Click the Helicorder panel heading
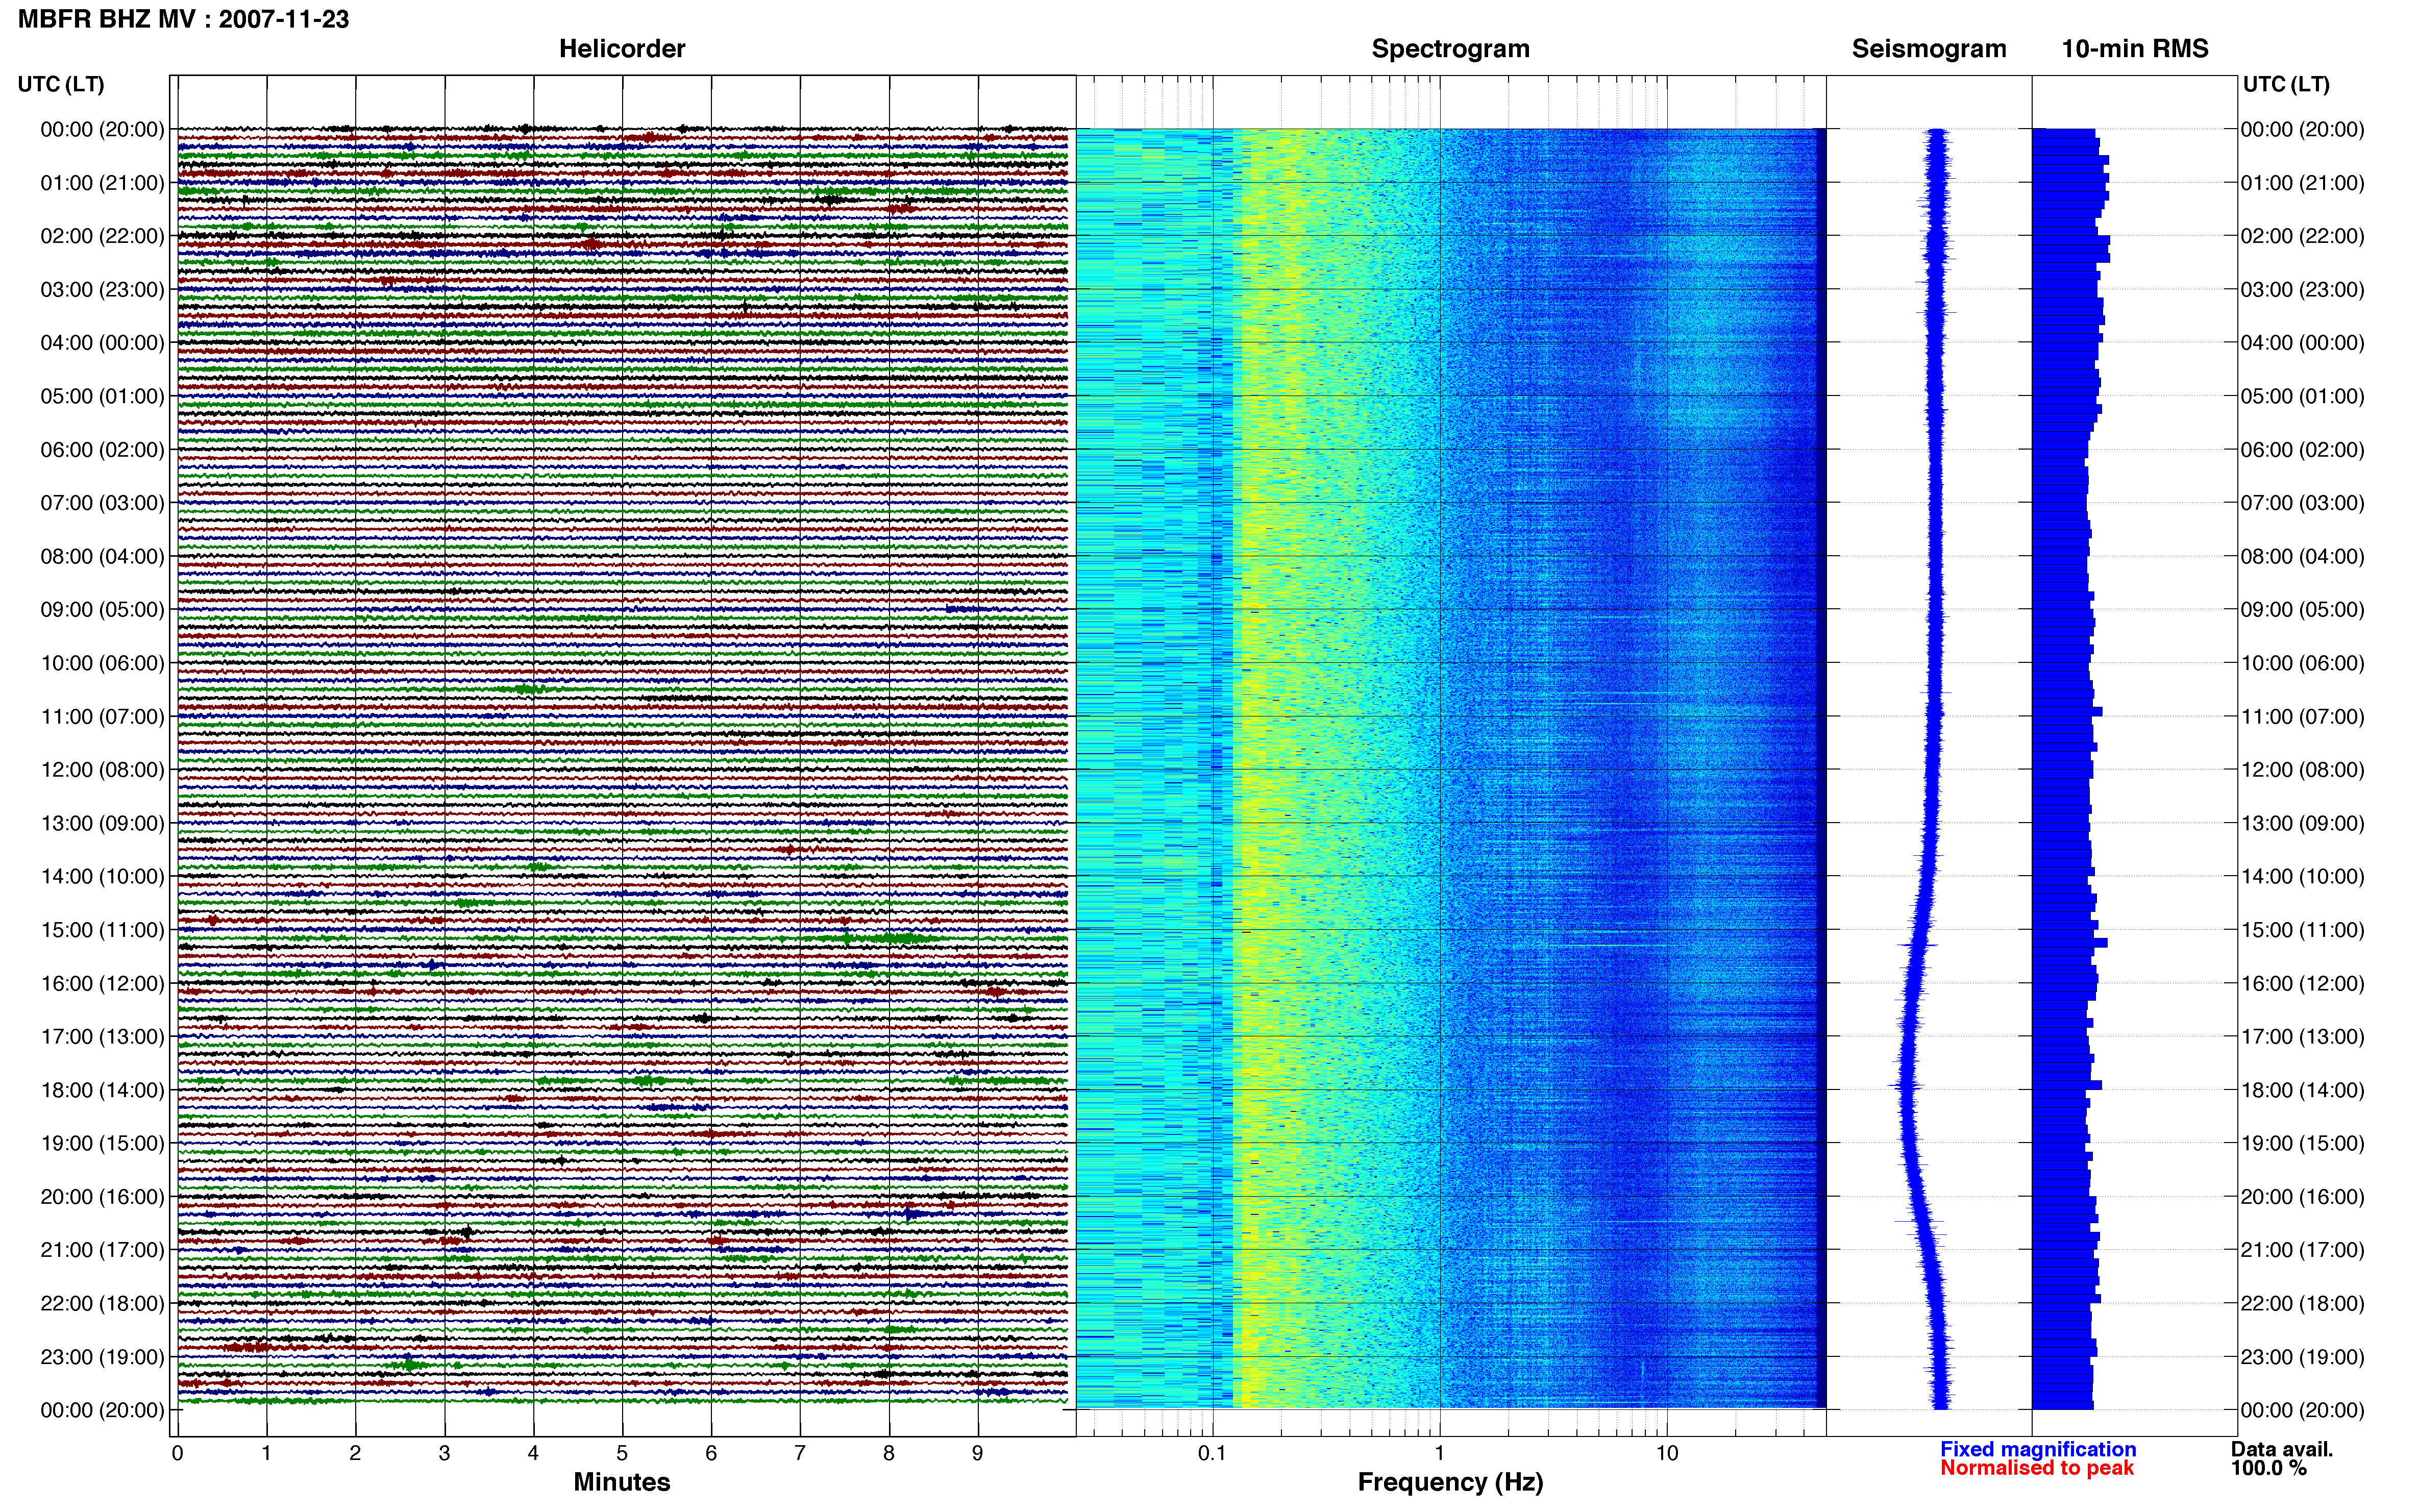Image resolution: width=2419 pixels, height=1512 pixels. [x=622, y=48]
